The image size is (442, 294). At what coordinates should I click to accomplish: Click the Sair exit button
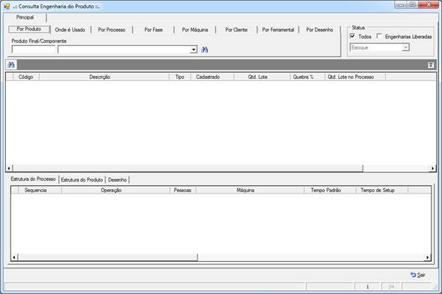[x=418, y=274]
